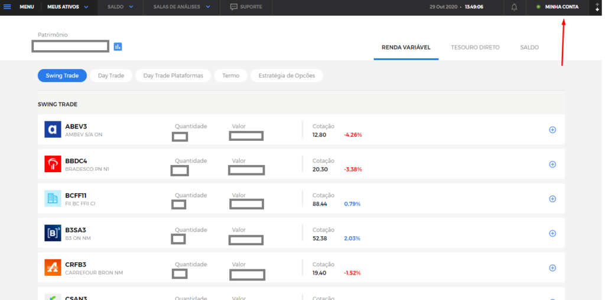Screen dimensions: 605x300
Task: Select the Swing Trade filter pill
Action: 62,75
